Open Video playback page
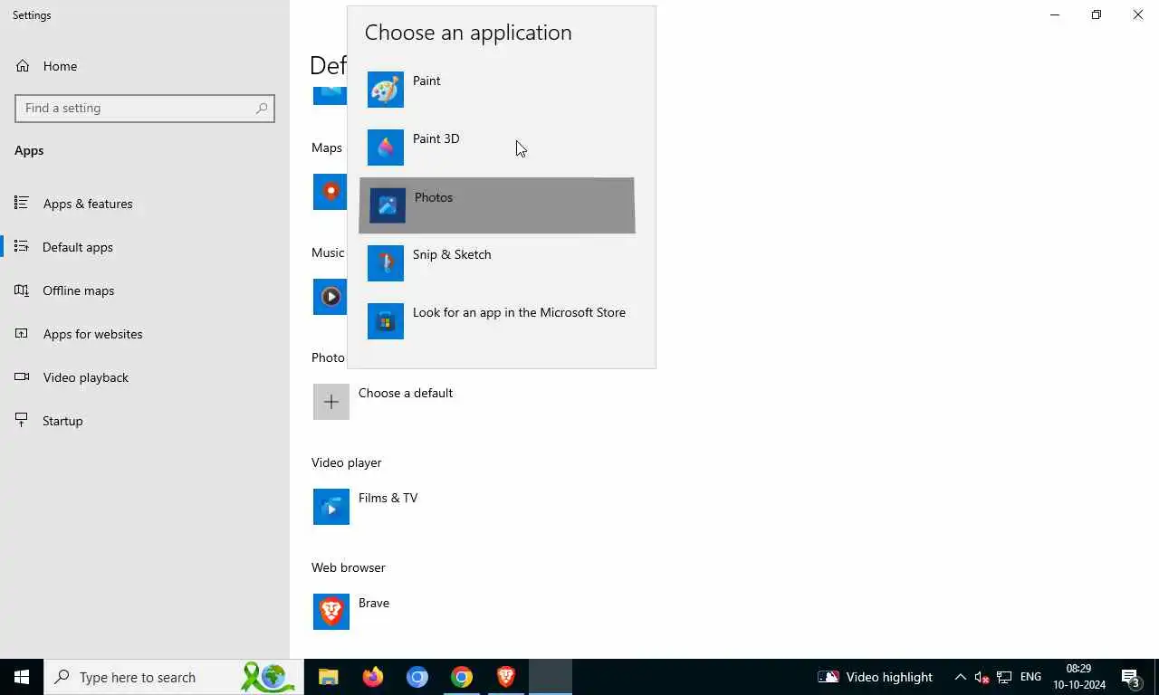 pyautogui.click(x=145, y=377)
